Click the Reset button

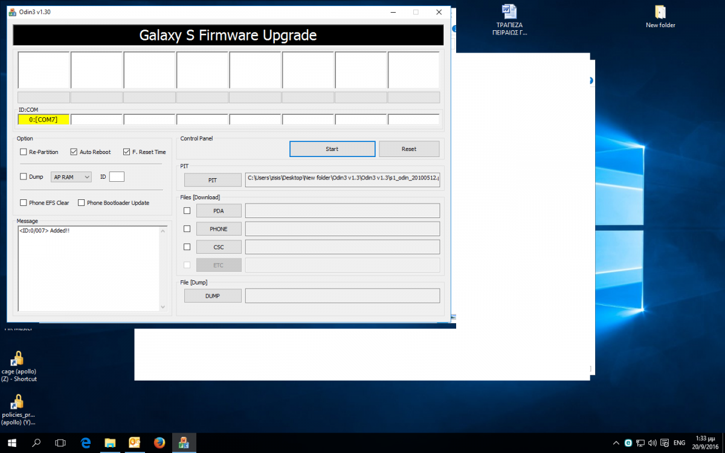(409, 149)
